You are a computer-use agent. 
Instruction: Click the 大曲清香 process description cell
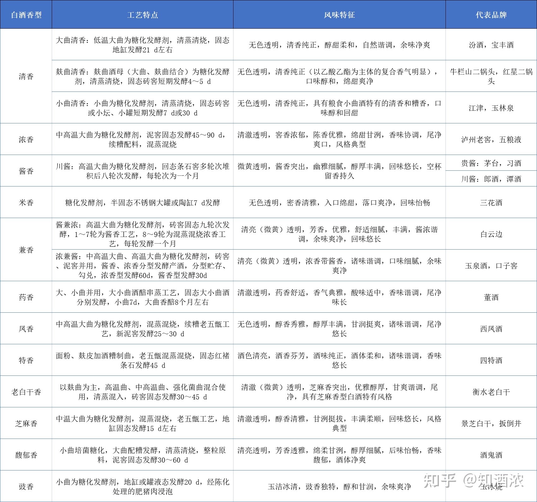pyautogui.click(x=143, y=44)
